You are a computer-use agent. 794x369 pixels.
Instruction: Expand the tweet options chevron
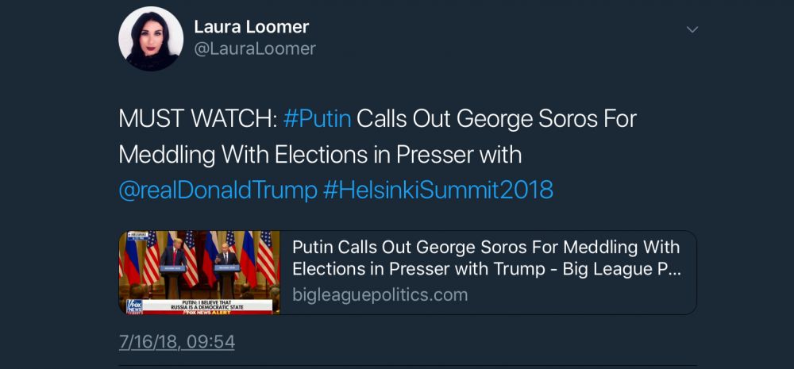pos(692,29)
